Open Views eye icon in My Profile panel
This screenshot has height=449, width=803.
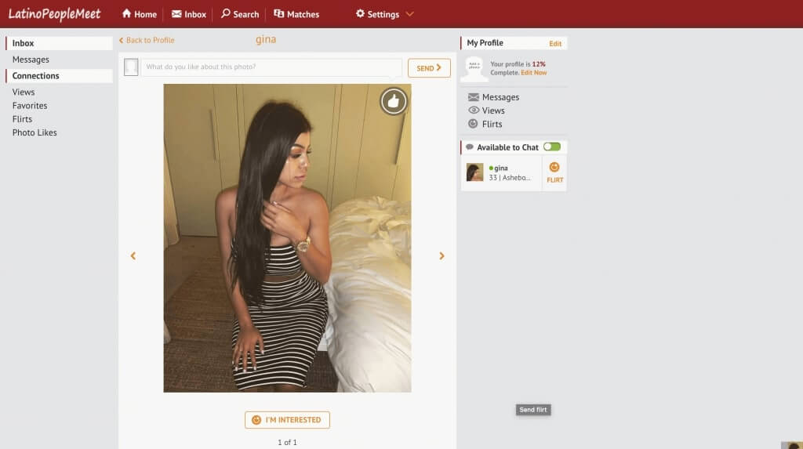click(473, 110)
